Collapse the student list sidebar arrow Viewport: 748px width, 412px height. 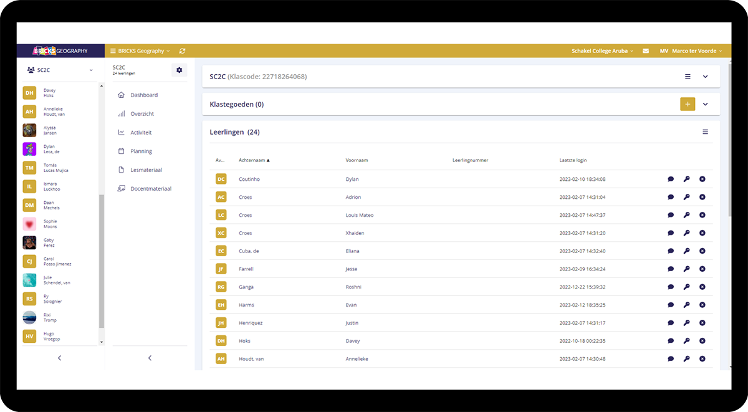(x=59, y=358)
